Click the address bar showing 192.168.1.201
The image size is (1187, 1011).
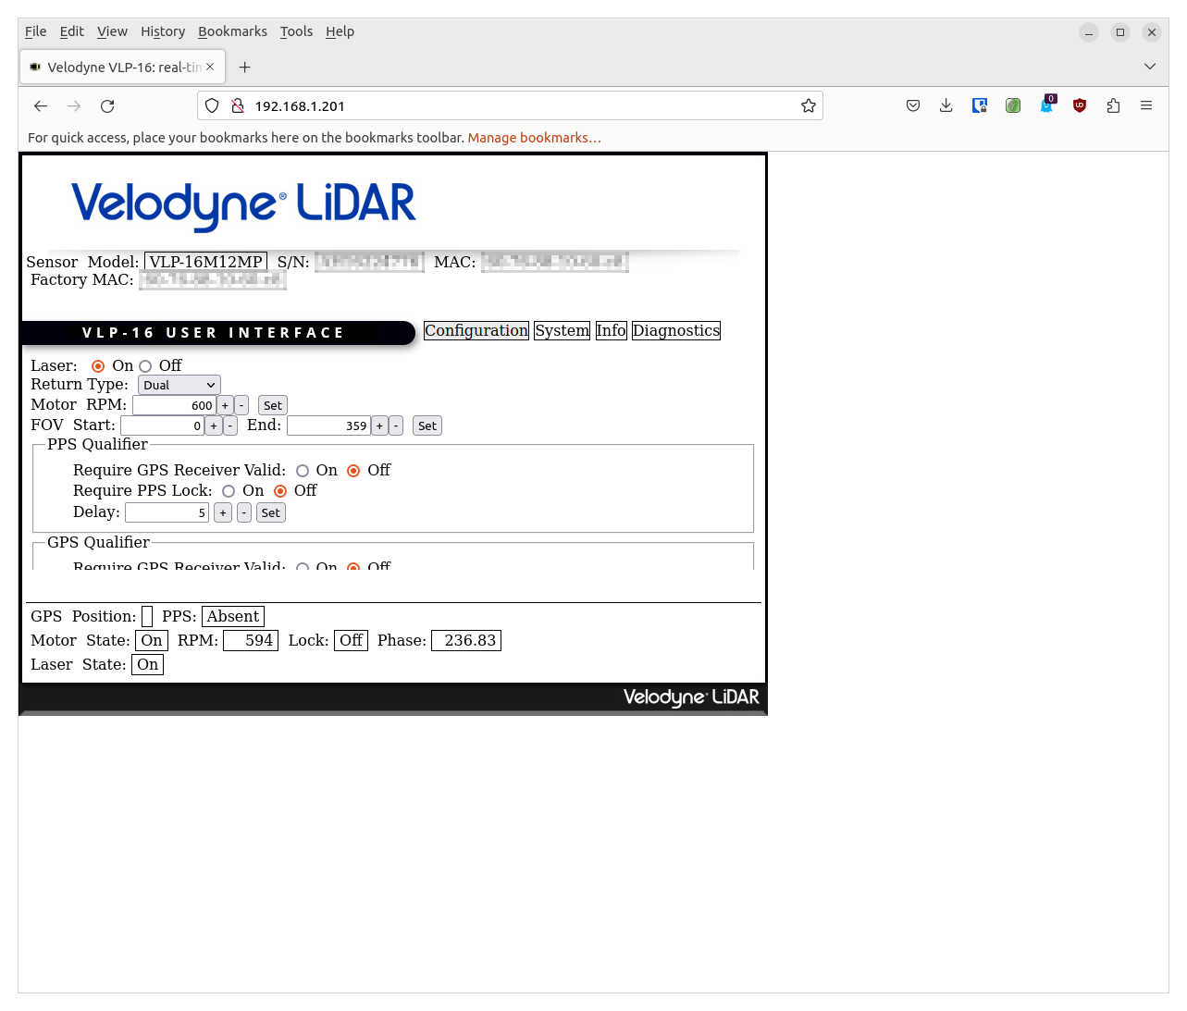pos(510,105)
